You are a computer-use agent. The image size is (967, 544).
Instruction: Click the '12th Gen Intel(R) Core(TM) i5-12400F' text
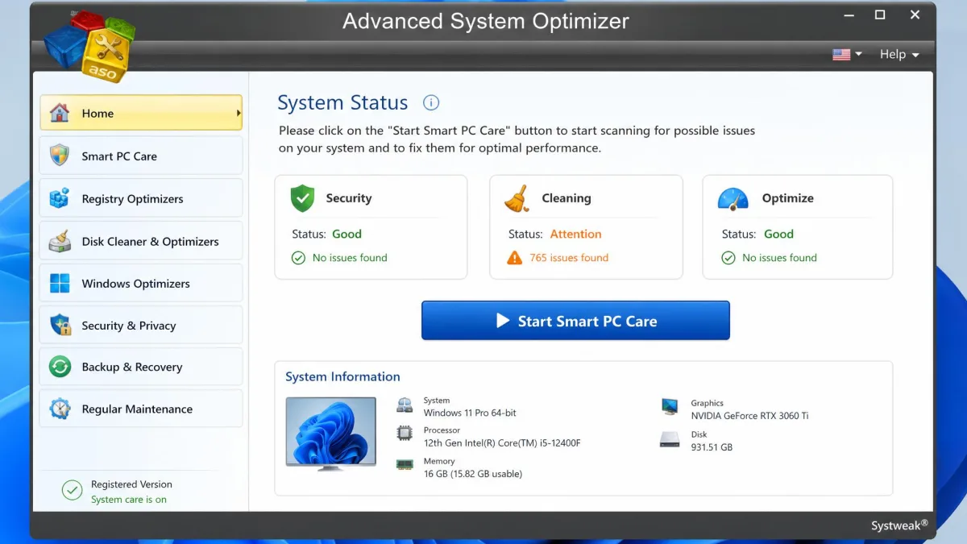(502, 443)
